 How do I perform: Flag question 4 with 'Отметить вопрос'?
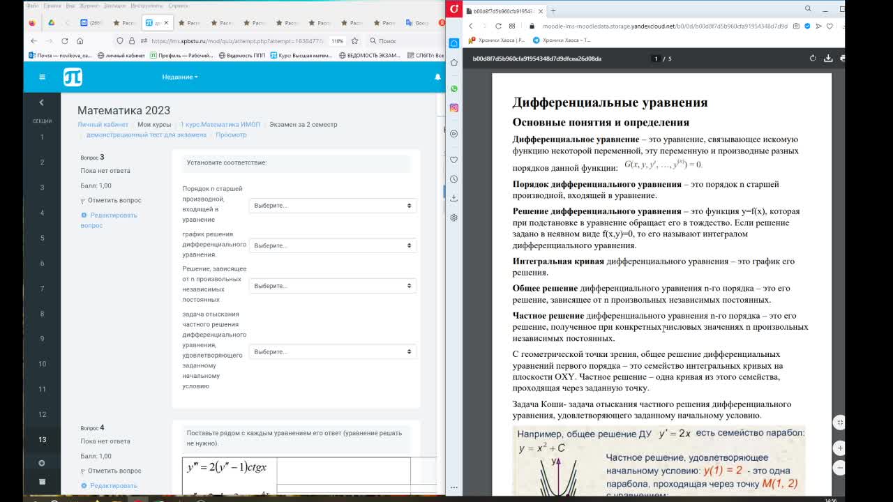coord(110,471)
